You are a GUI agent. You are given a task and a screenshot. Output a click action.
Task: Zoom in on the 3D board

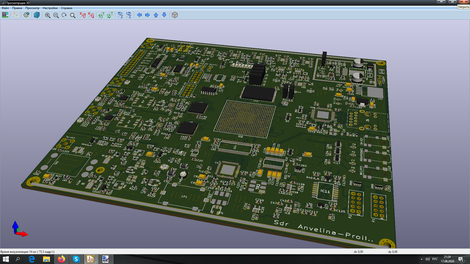pyautogui.click(x=48, y=15)
